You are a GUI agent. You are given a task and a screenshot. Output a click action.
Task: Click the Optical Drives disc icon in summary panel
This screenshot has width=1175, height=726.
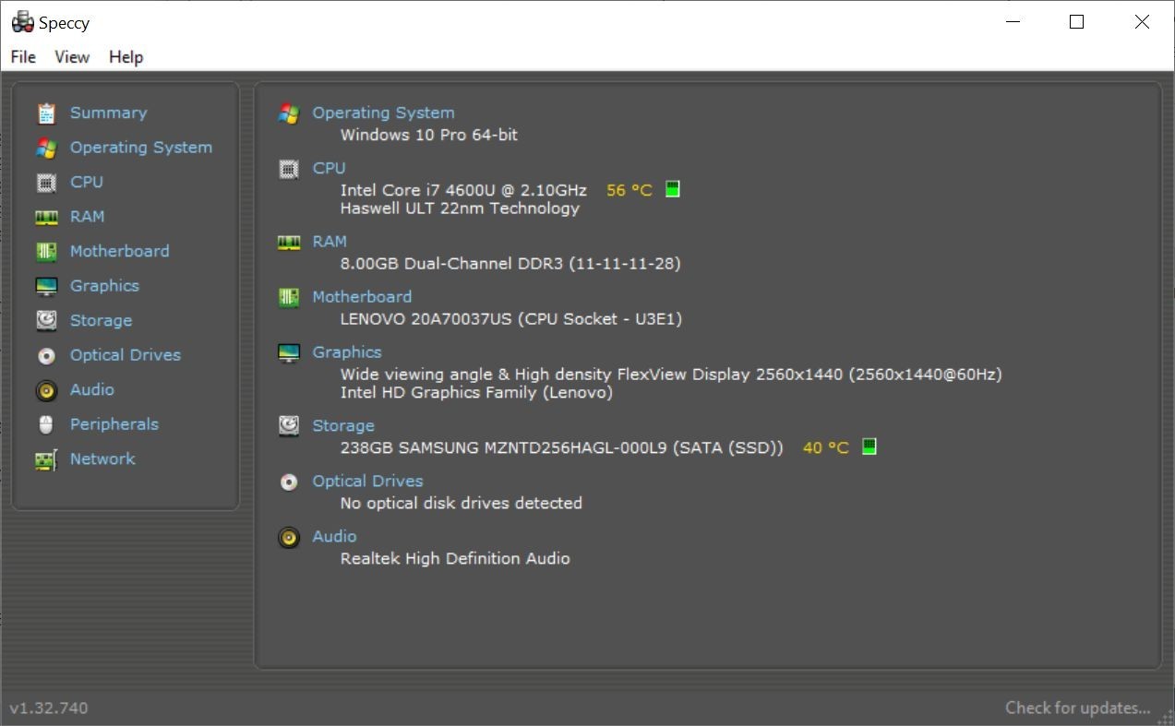click(x=289, y=482)
